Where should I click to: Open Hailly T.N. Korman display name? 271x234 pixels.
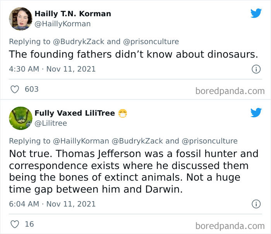tap(73, 14)
